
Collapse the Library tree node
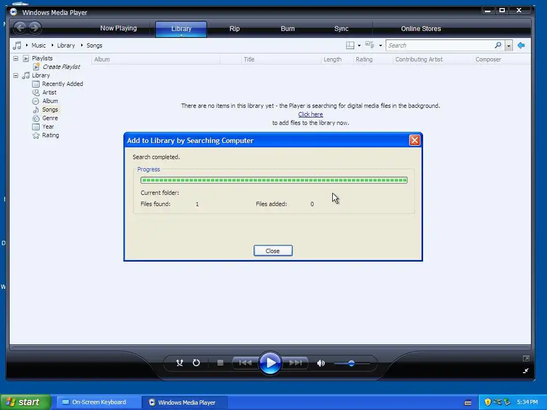(15, 75)
